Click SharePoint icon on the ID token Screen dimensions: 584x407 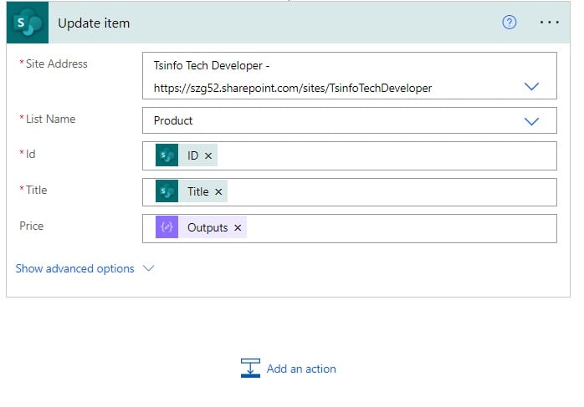point(166,155)
